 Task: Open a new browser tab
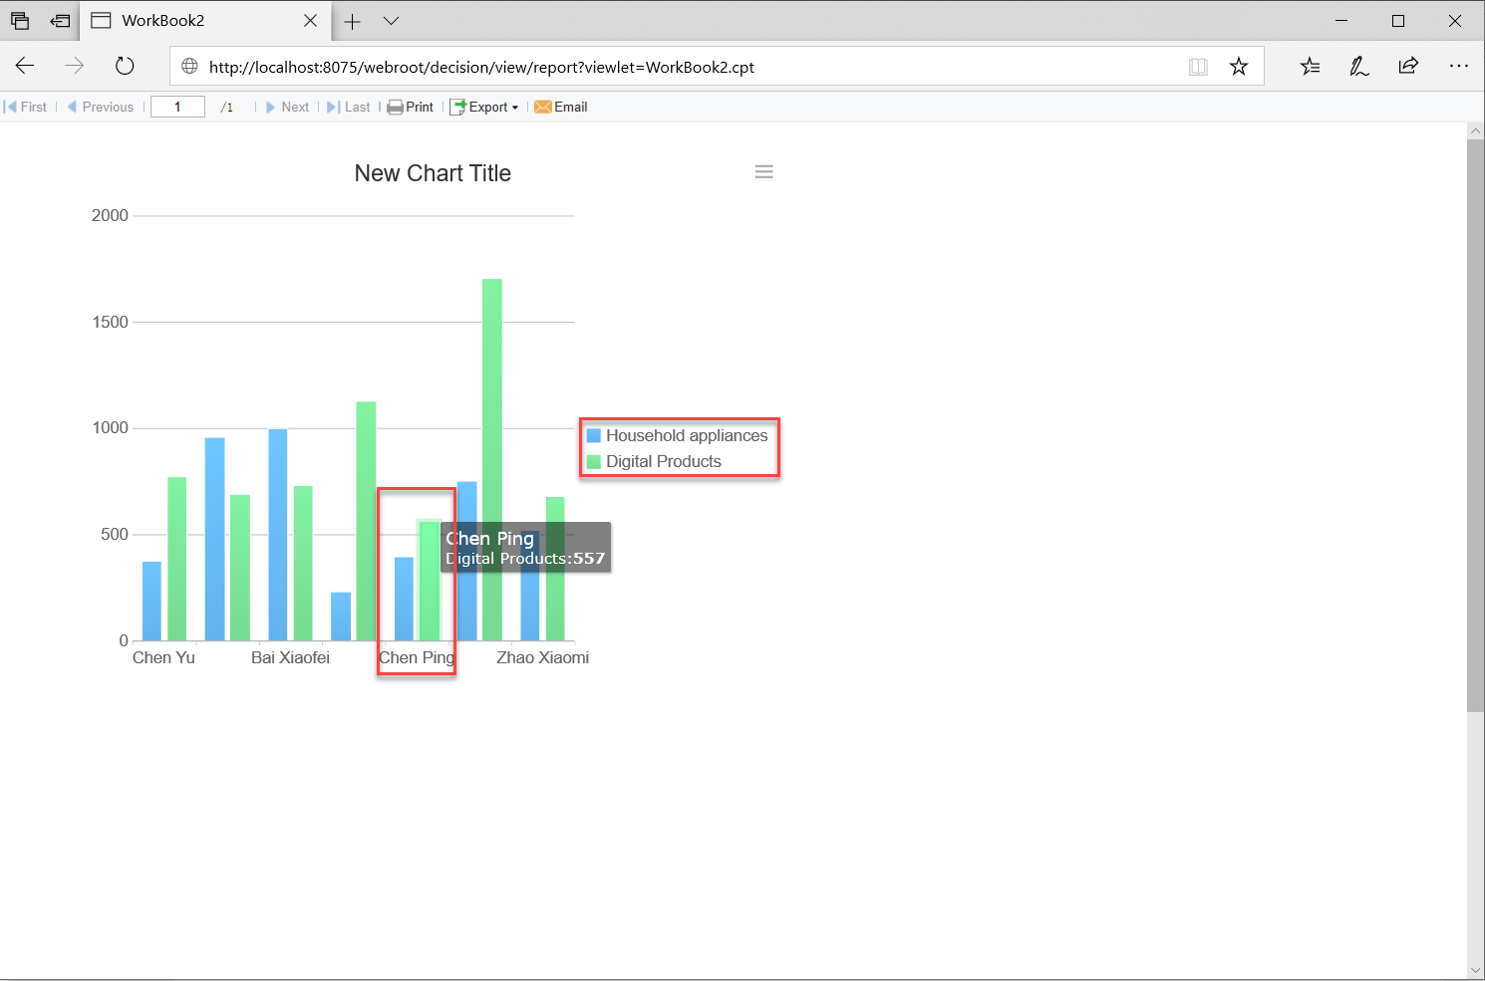point(353,21)
